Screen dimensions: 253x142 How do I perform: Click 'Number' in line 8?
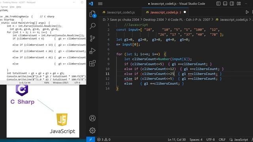pyautogui.click(x=164, y=59)
